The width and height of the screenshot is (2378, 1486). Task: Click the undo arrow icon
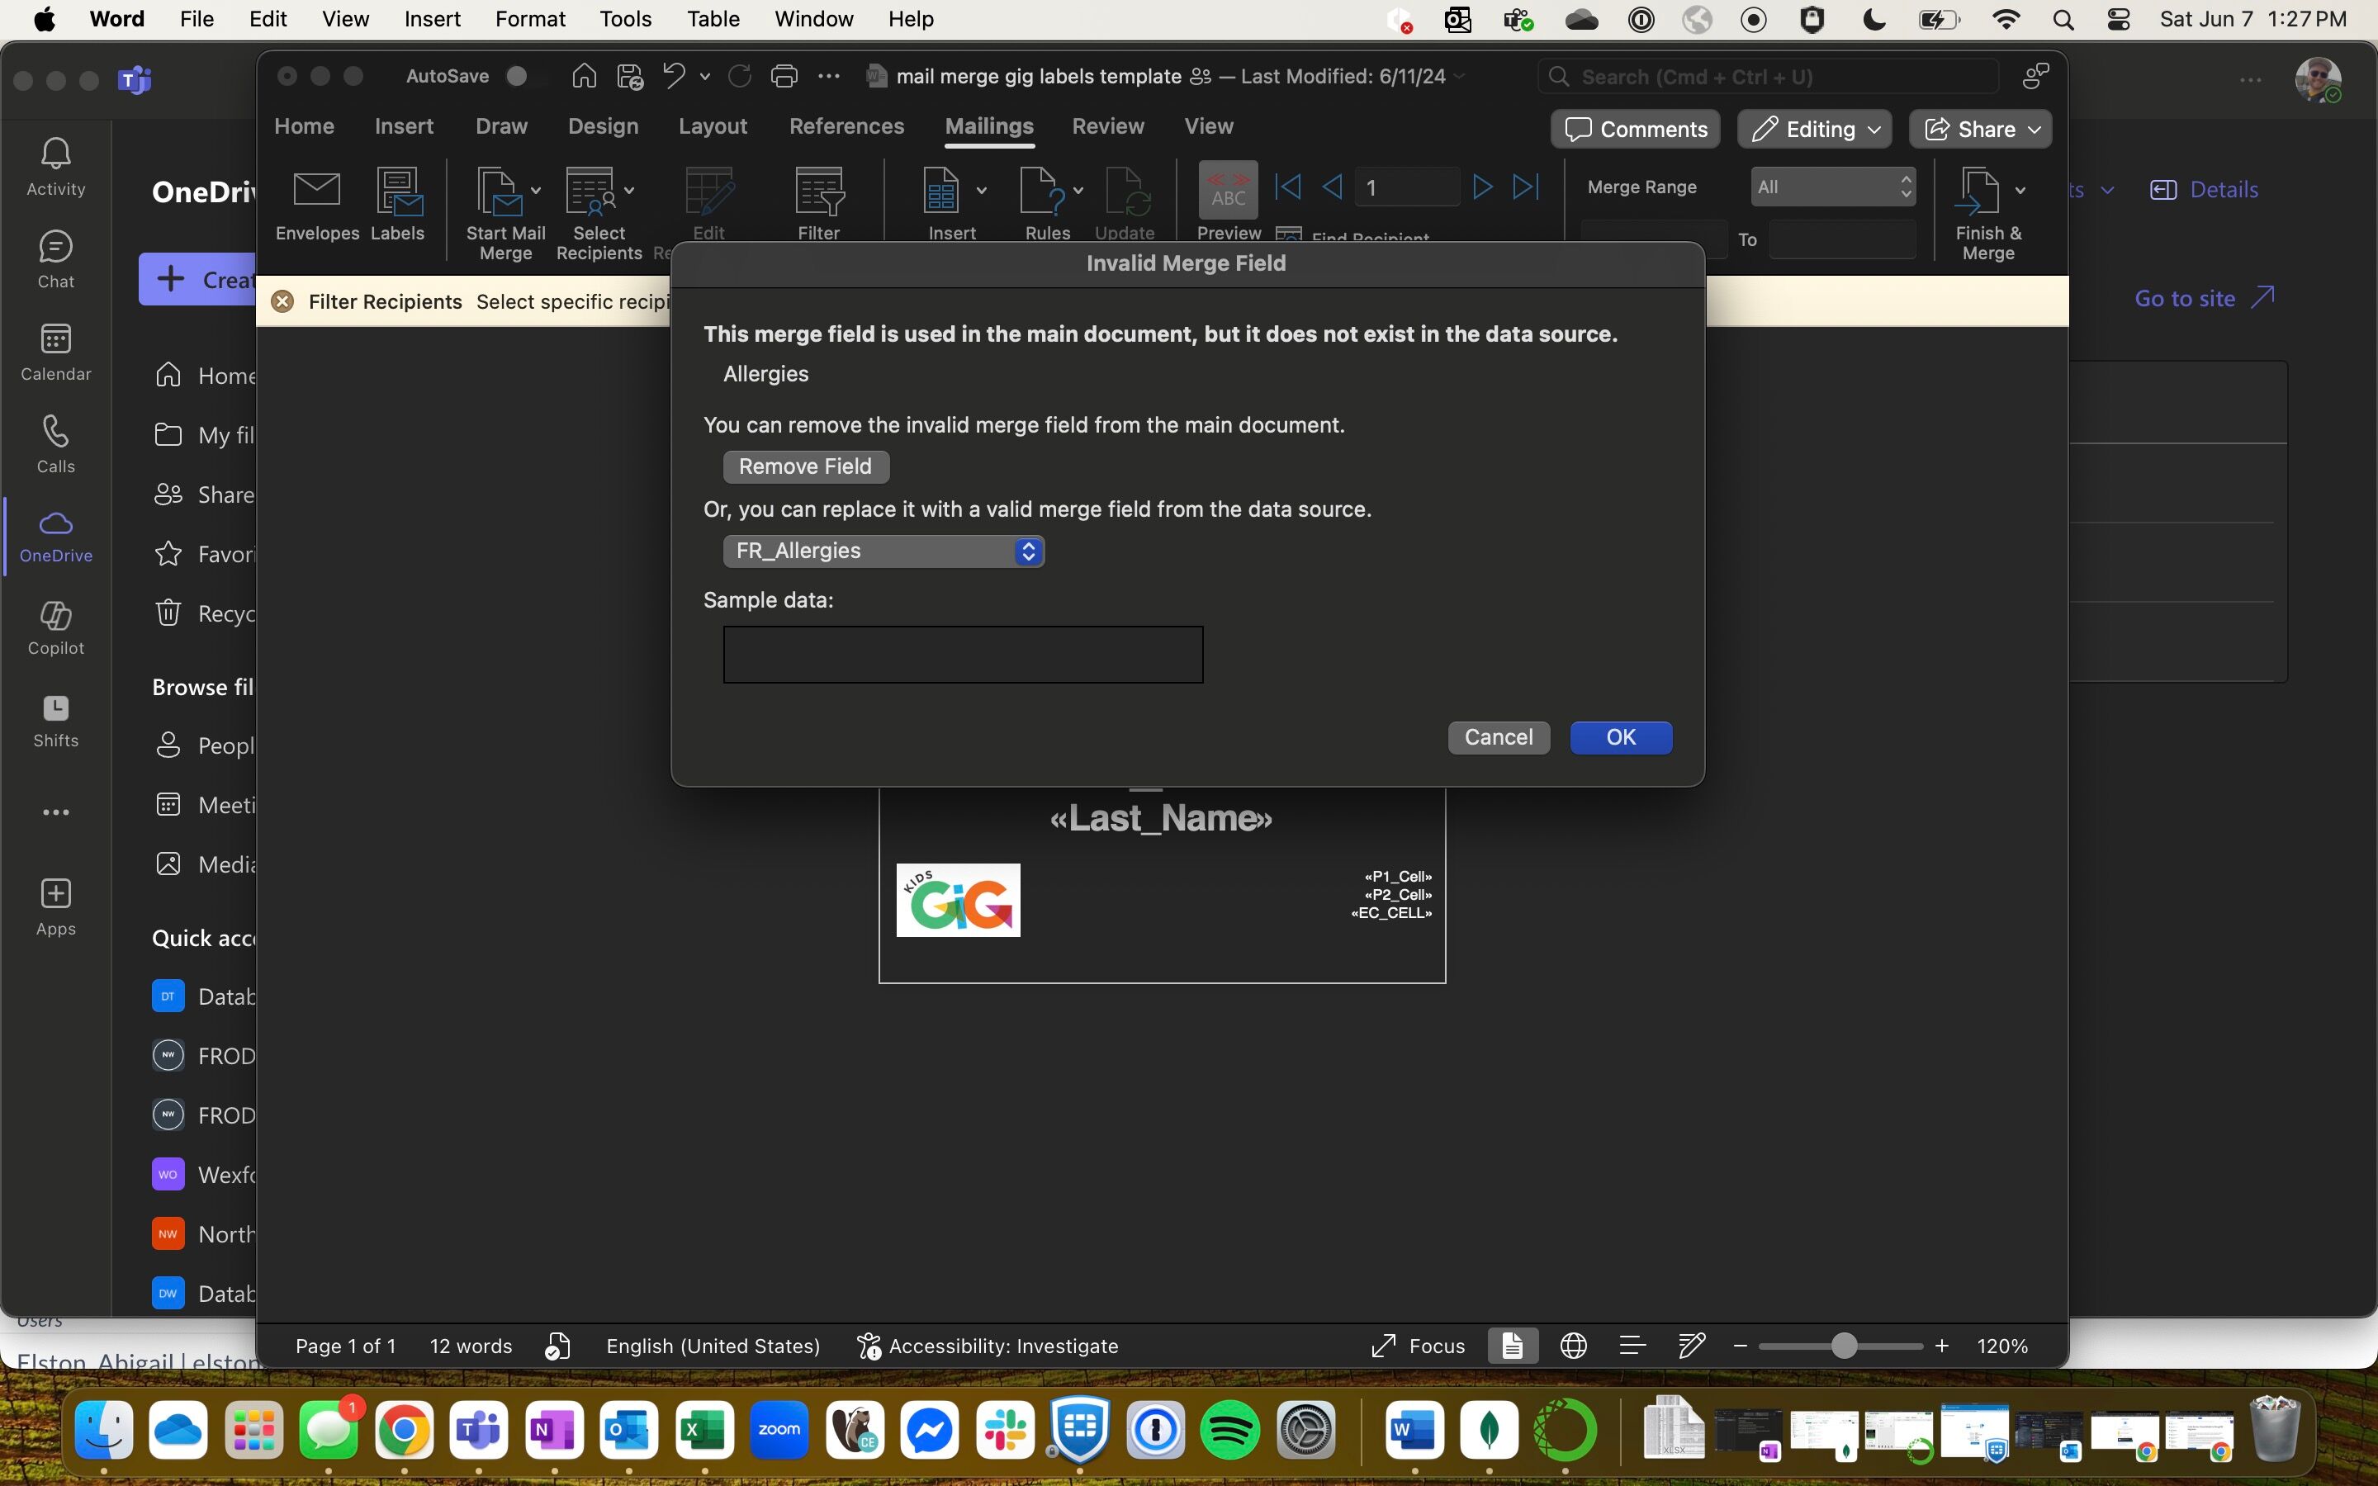673,76
